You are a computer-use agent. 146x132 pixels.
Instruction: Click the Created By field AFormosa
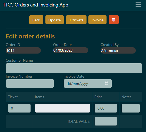point(118,51)
